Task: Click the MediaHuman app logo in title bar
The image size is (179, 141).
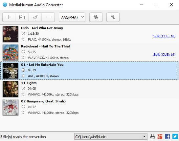Action: 5,5
